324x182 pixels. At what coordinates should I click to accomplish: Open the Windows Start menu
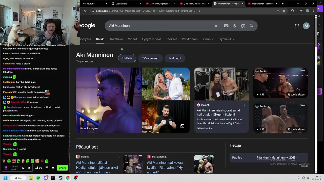pyautogui.click(x=5, y=178)
